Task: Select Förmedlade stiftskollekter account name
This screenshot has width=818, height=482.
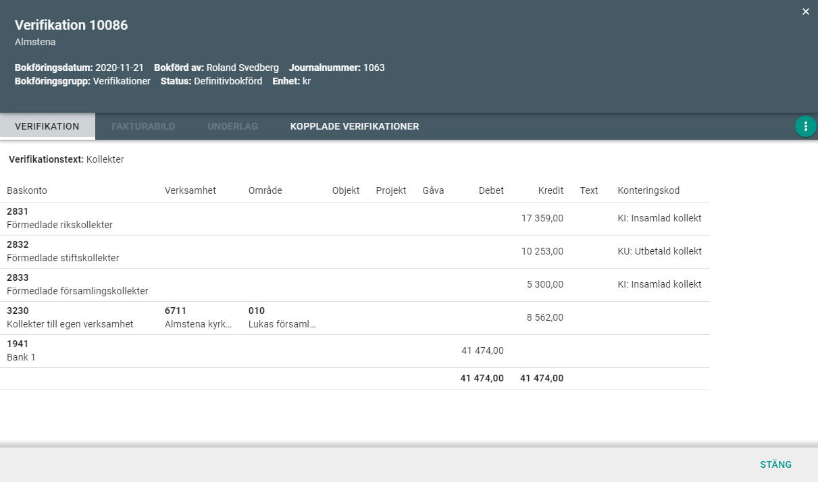Action: tap(63, 258)
